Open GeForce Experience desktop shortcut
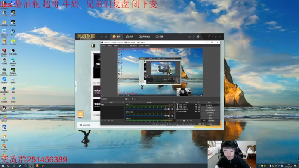299x168 pixels. tap(13, 72)
